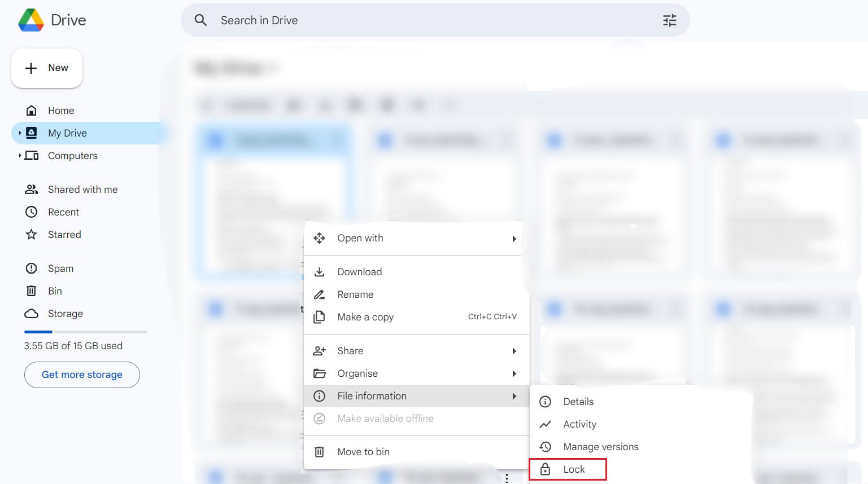Select the Activity icon in submenu

pos(546,424)
